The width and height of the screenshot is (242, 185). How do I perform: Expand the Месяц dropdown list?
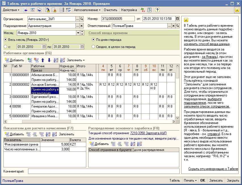coord(78,33)
